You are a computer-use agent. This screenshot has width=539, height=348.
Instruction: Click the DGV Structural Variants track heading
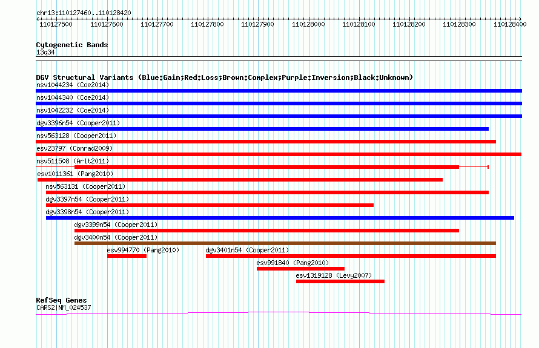tap(225, 77)
